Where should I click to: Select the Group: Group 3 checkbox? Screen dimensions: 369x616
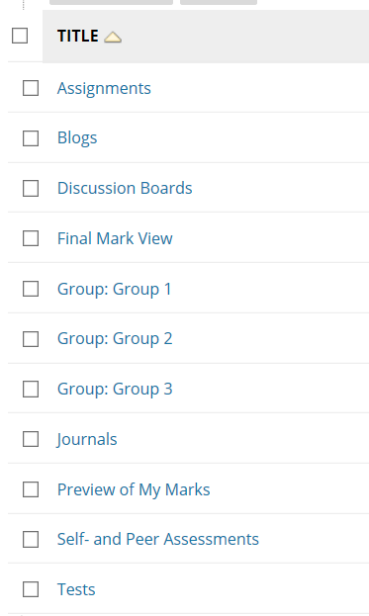(x=31, y=389)
